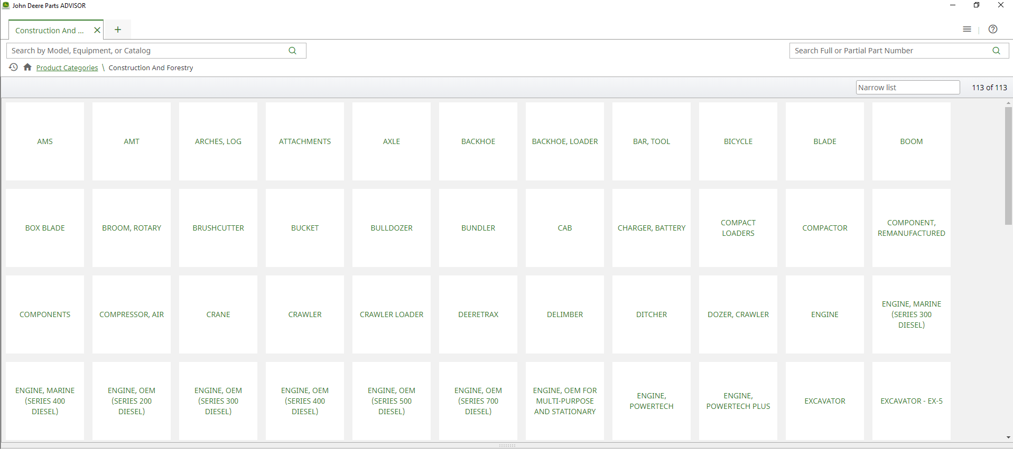Open ENGINE, OEM (SERIES 700 DIESEL) tile
This screenshot has height=449, width=1013.
coord(478,401)
